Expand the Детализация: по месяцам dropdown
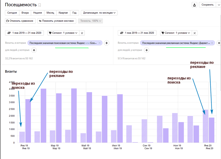 pyautogui.click(x=99, y=13)
